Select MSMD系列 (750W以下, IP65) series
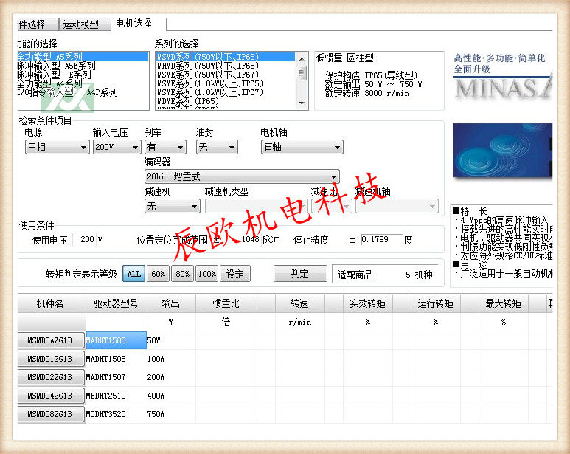570x454 pixels. (226, 57)
